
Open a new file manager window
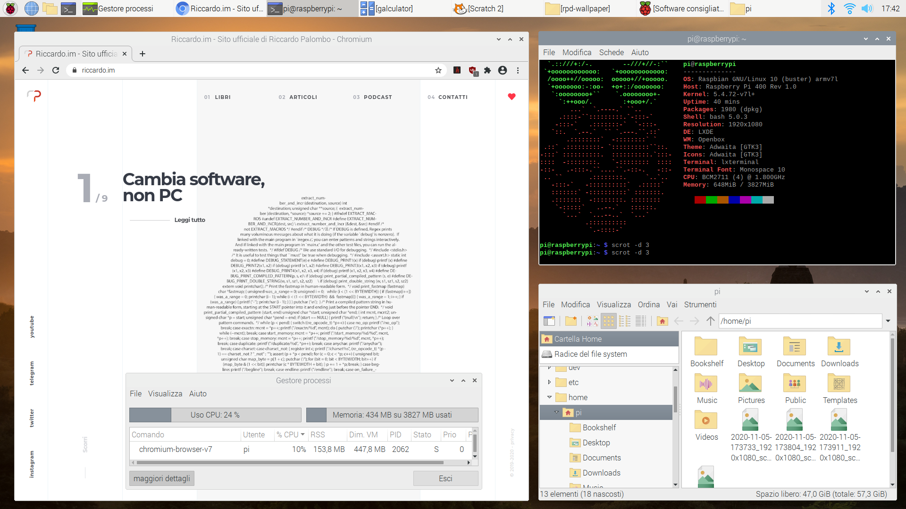tap(549, 321)
